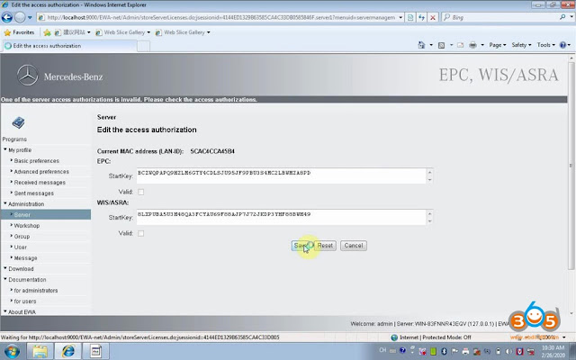This screenshot has height=360, width=576.
Task: Select User under Administration
Action: [x=20, y=247]
